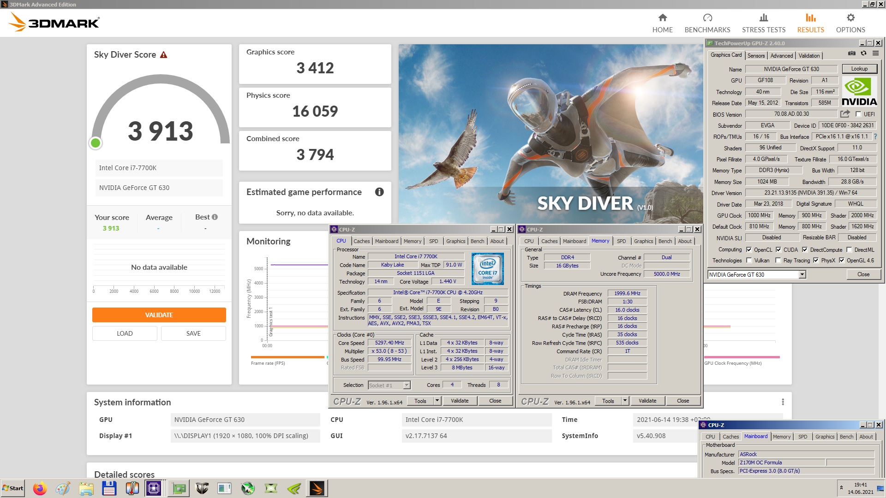Click the GPU-Z BIOS export share icon
Screen dimensions: 886x498
pyautogui.click(x=845, y=114)
